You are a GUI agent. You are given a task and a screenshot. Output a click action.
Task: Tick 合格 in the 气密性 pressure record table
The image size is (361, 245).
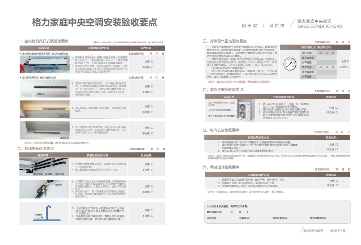pyautogui.click(x=348, y=61)
